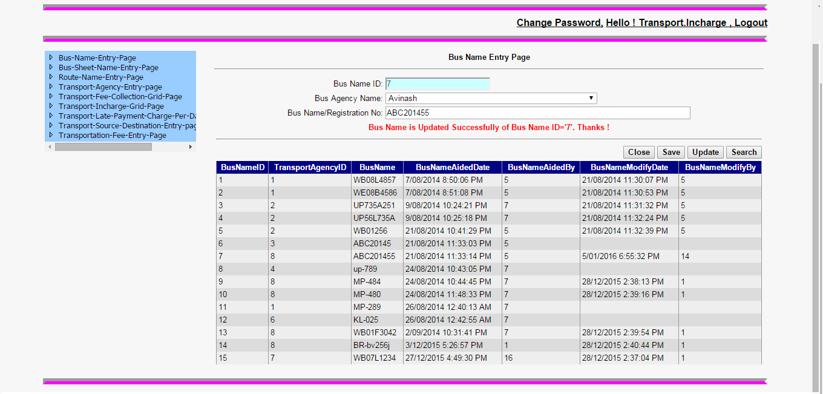The image size is (823, 394).
Task: Select the WE08B4586 bus name cell
Action: click(377, 193)
